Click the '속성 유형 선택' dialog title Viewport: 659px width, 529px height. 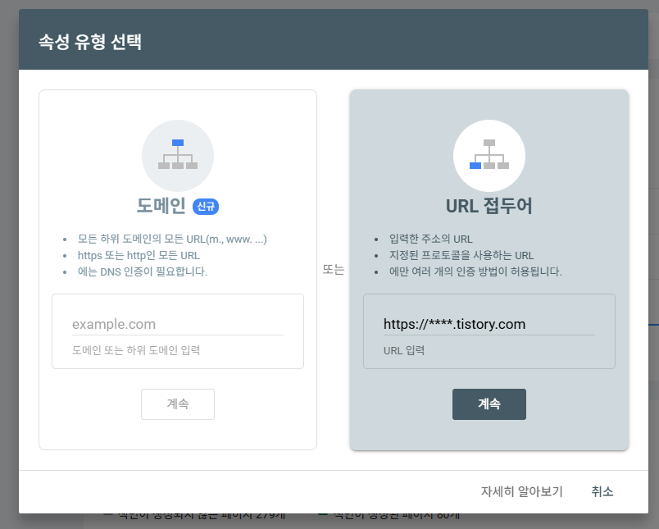pos(90,42)
